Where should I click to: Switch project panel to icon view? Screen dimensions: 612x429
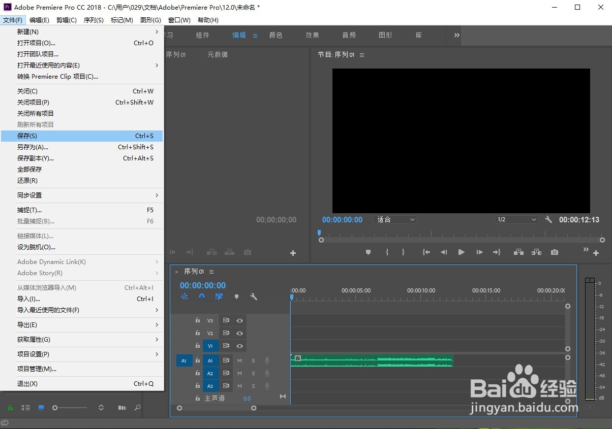click(41, 408)
